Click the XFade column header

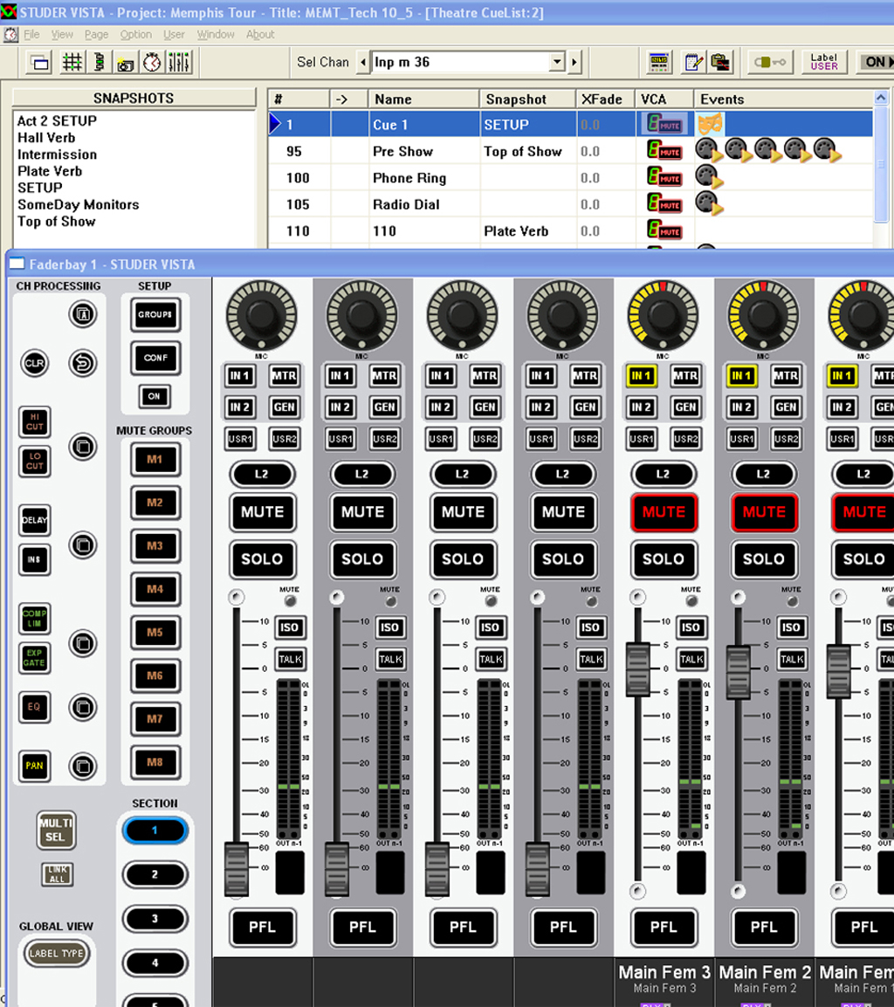click(x=605, y=99)
